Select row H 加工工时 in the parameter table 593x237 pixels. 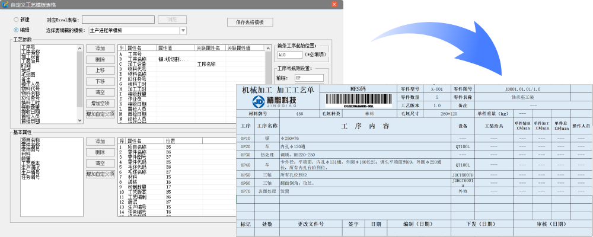point(191,89)
